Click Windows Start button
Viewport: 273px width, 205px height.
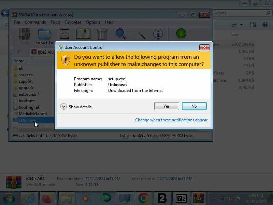(x=9, y=199)
